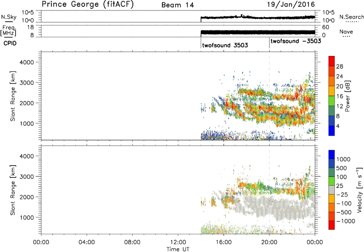Click the '18' frequency axis value

point(30,27)
